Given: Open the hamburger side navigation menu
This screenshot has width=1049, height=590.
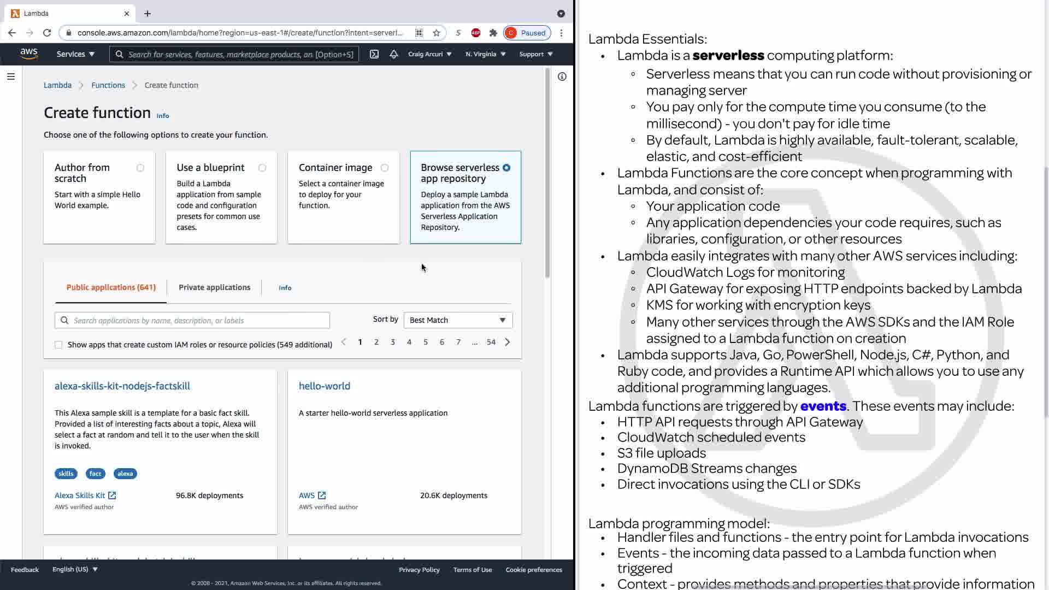Looking at the screenshot, I should [10, 76].
